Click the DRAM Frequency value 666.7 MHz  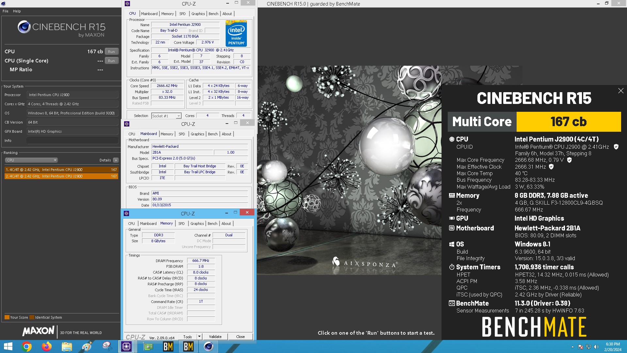(x=201, y=261)
